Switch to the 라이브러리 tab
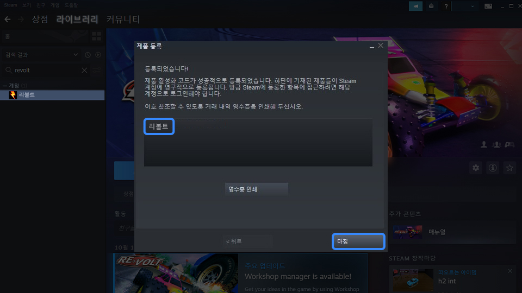 pyautogui.click(x=77, y=20)
